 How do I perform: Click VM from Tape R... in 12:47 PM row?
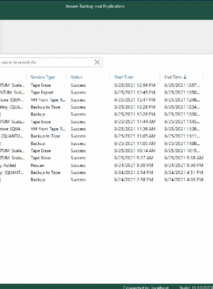[x=48, y=100]
